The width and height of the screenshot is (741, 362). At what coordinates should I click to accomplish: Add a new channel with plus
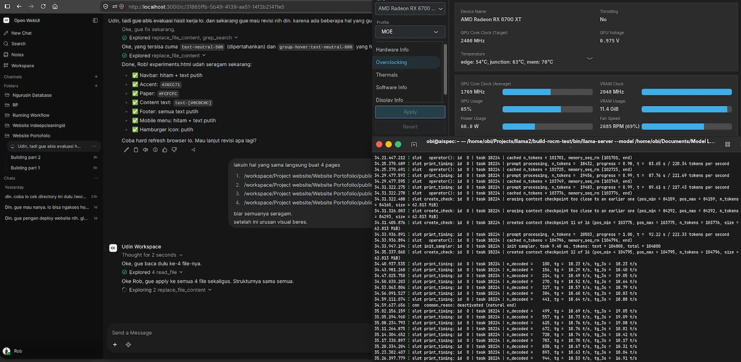pos(96,77)
